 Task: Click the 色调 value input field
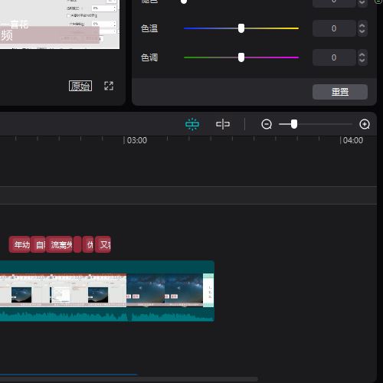coord(334,57)
